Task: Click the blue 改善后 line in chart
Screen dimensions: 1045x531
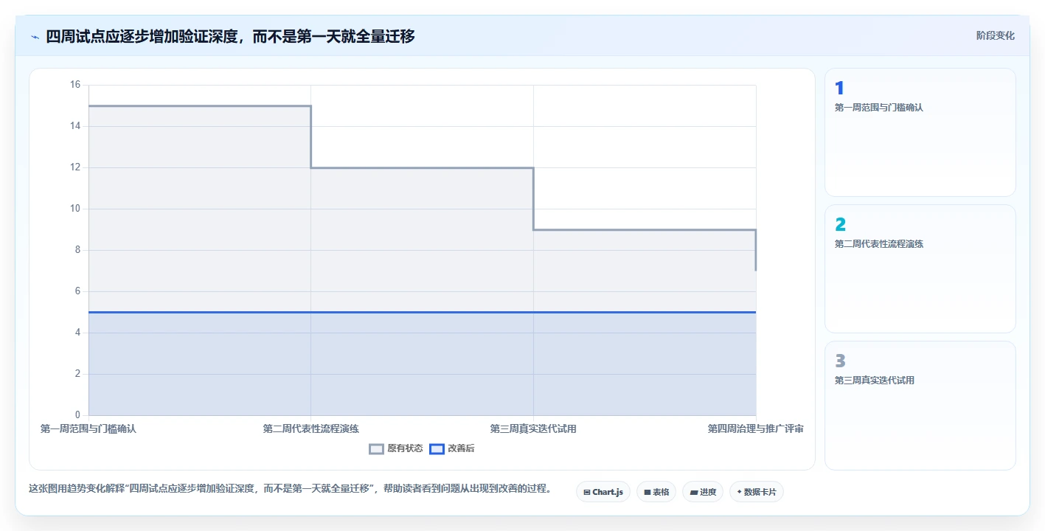Action: (422, 312)
